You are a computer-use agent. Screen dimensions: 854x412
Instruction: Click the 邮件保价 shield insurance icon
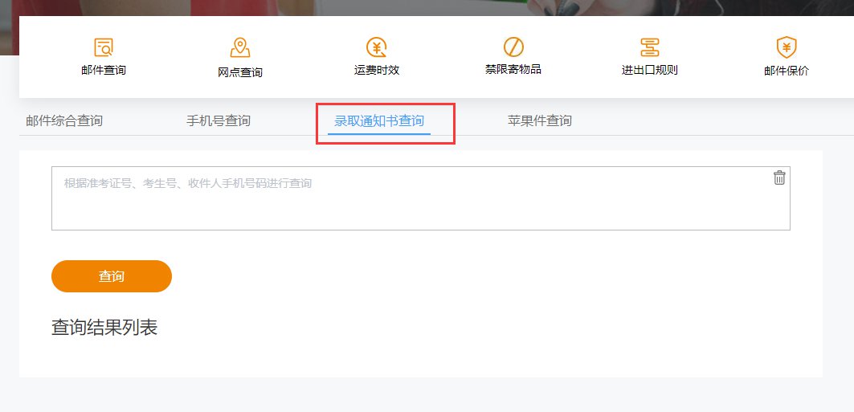787,47
